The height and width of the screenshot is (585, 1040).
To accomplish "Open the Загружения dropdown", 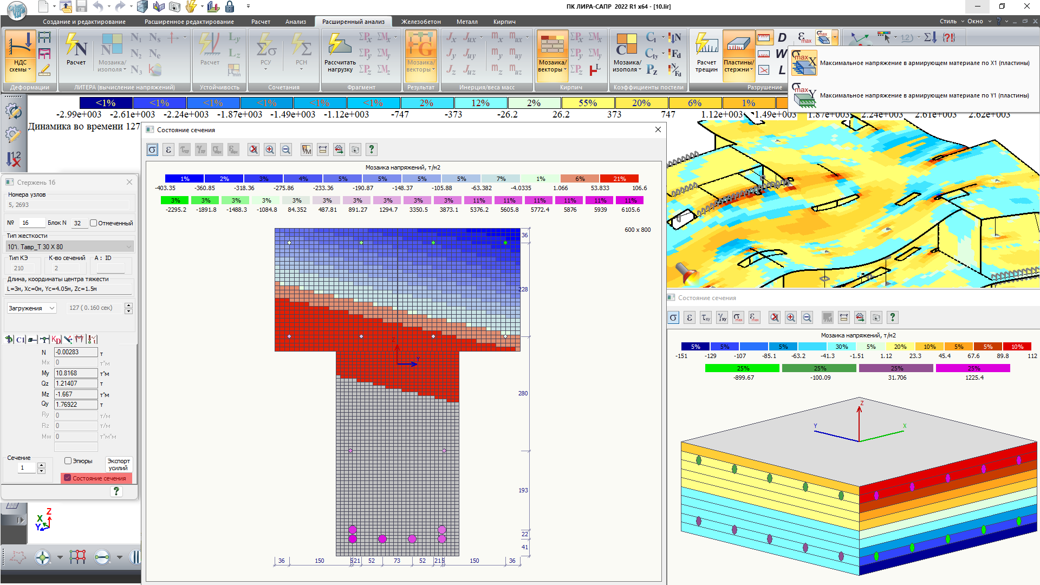I will tap(31, 308).
